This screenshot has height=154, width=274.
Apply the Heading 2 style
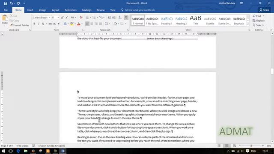181,21
